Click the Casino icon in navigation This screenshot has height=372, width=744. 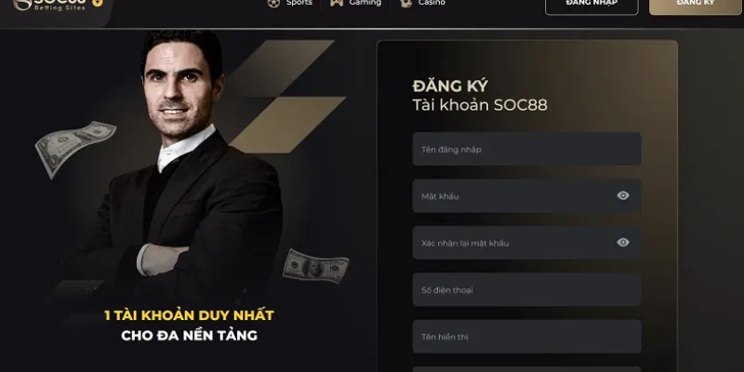tap(405, 3)
